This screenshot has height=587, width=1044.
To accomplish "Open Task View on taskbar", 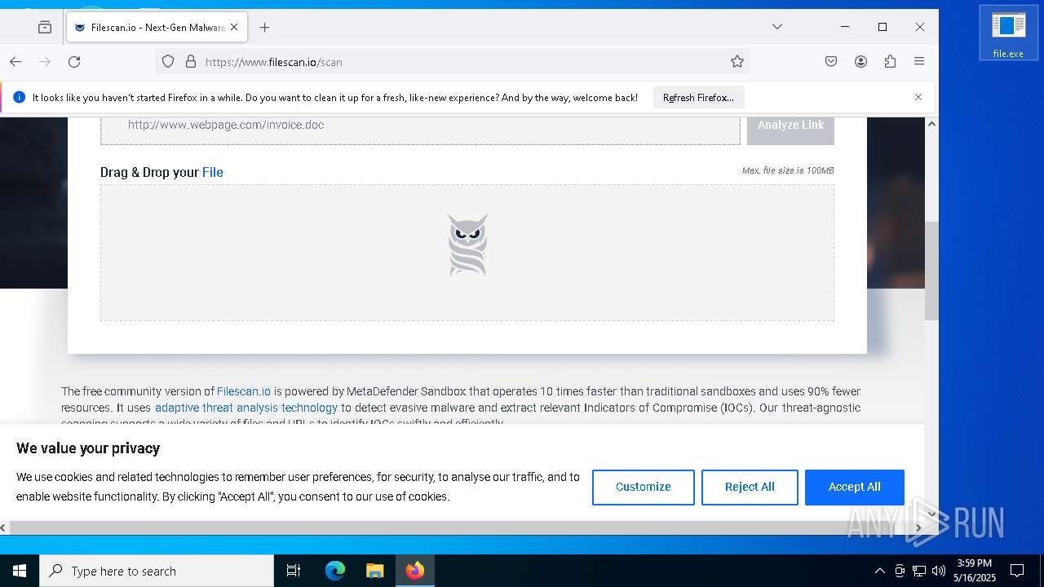I will [x=294, y=571].
